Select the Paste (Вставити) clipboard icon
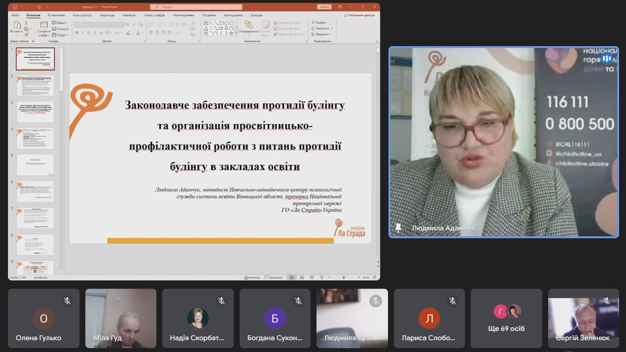This screenshot has width=626, height=352. [x=17, y=25]
